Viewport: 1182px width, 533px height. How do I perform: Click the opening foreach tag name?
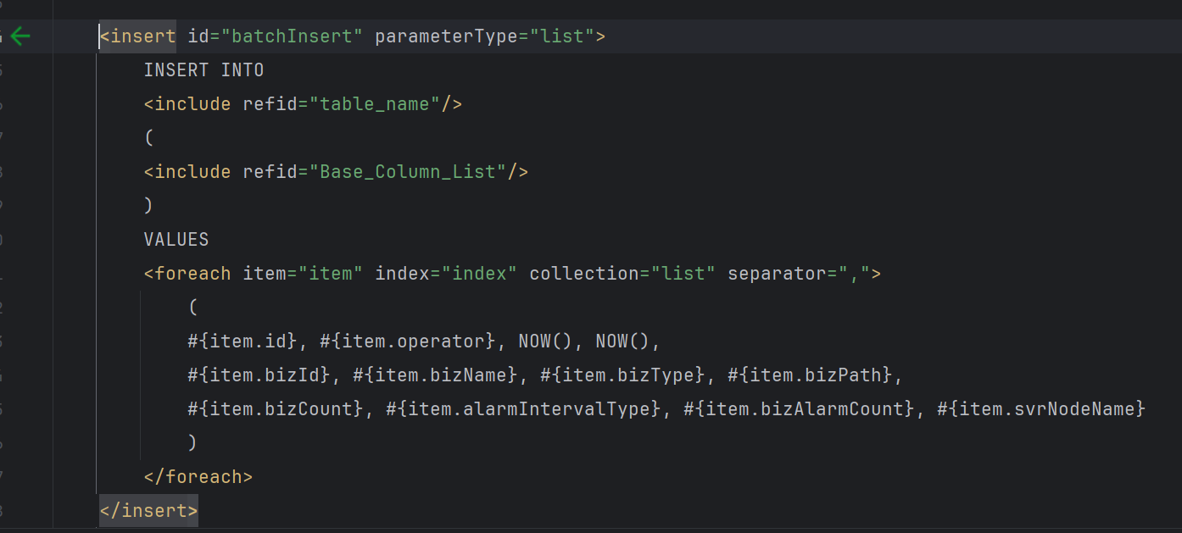[x=192, y=274]
